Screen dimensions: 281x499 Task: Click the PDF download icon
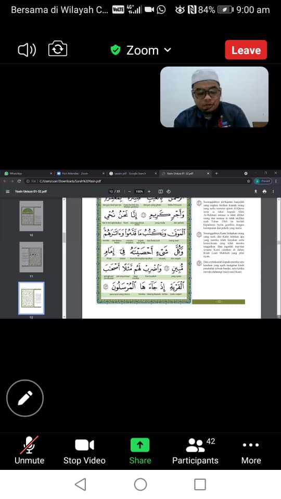tap(256, 192)
